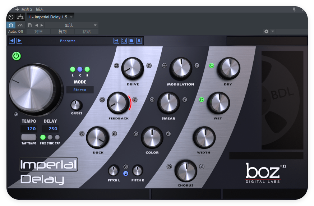Select the C channel blue LED
Image resolution: width=314 pixels, height=206 pixels.
[x=80, y=69]
